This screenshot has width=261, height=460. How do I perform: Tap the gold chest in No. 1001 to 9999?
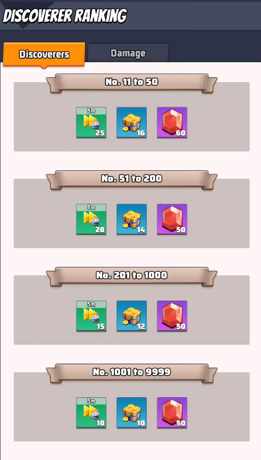131,413
